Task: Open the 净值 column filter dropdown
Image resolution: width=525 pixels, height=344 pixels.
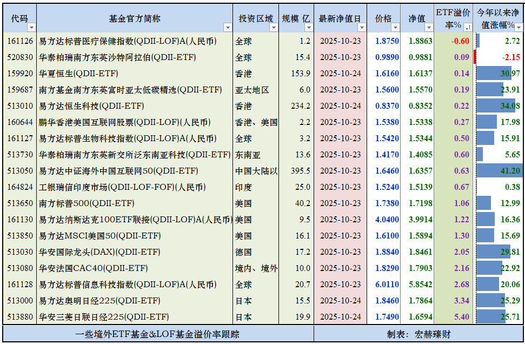Action: (x=429, y=28)
